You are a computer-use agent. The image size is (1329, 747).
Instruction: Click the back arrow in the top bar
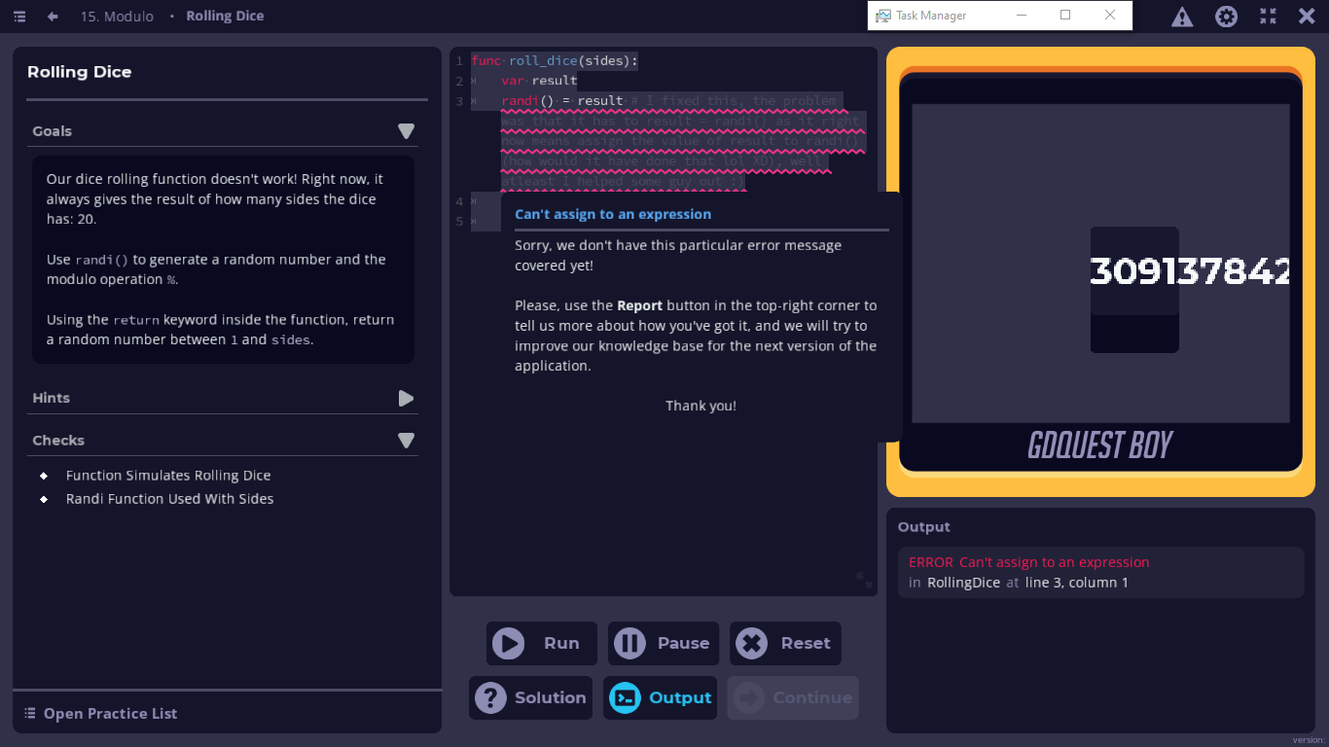click(x=51, y=16)
